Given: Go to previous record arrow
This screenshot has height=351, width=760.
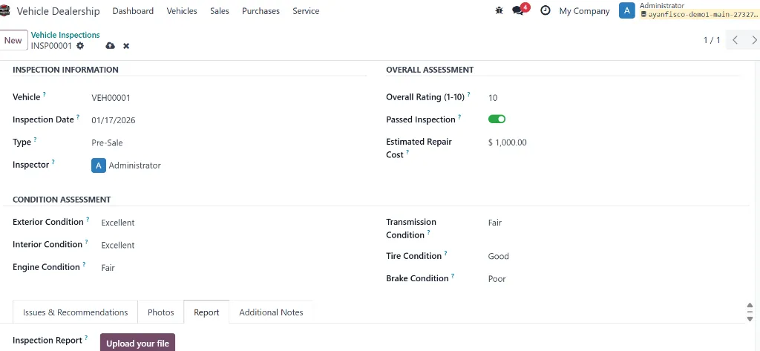Looking at the screenshot, I should (736, 40).
